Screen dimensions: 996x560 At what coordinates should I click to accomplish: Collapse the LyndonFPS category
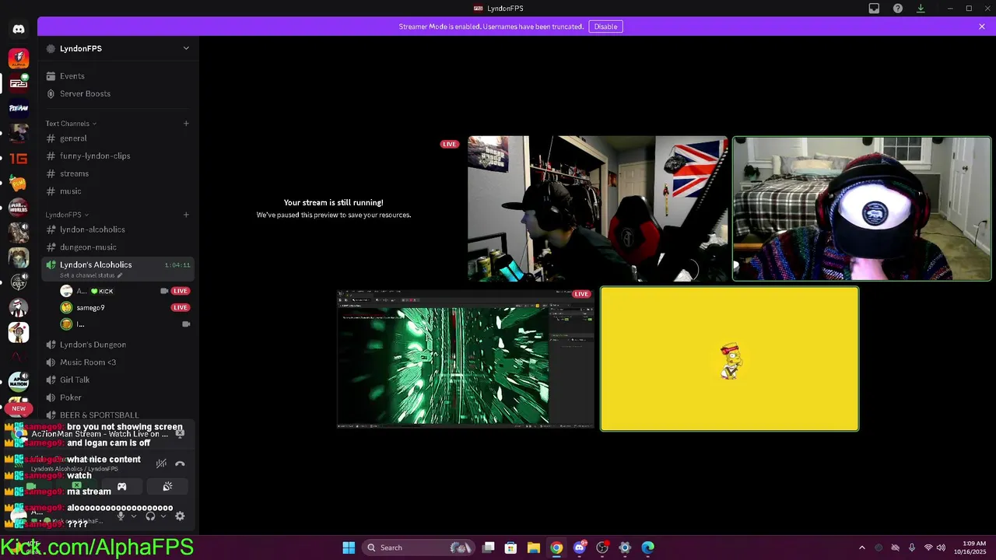[67, 215]
